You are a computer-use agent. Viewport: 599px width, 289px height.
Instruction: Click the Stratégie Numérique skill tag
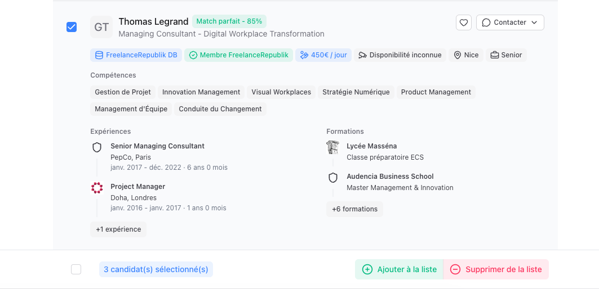pos(356,92)
